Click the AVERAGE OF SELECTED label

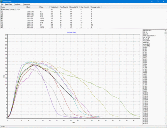tap(11, 9)
